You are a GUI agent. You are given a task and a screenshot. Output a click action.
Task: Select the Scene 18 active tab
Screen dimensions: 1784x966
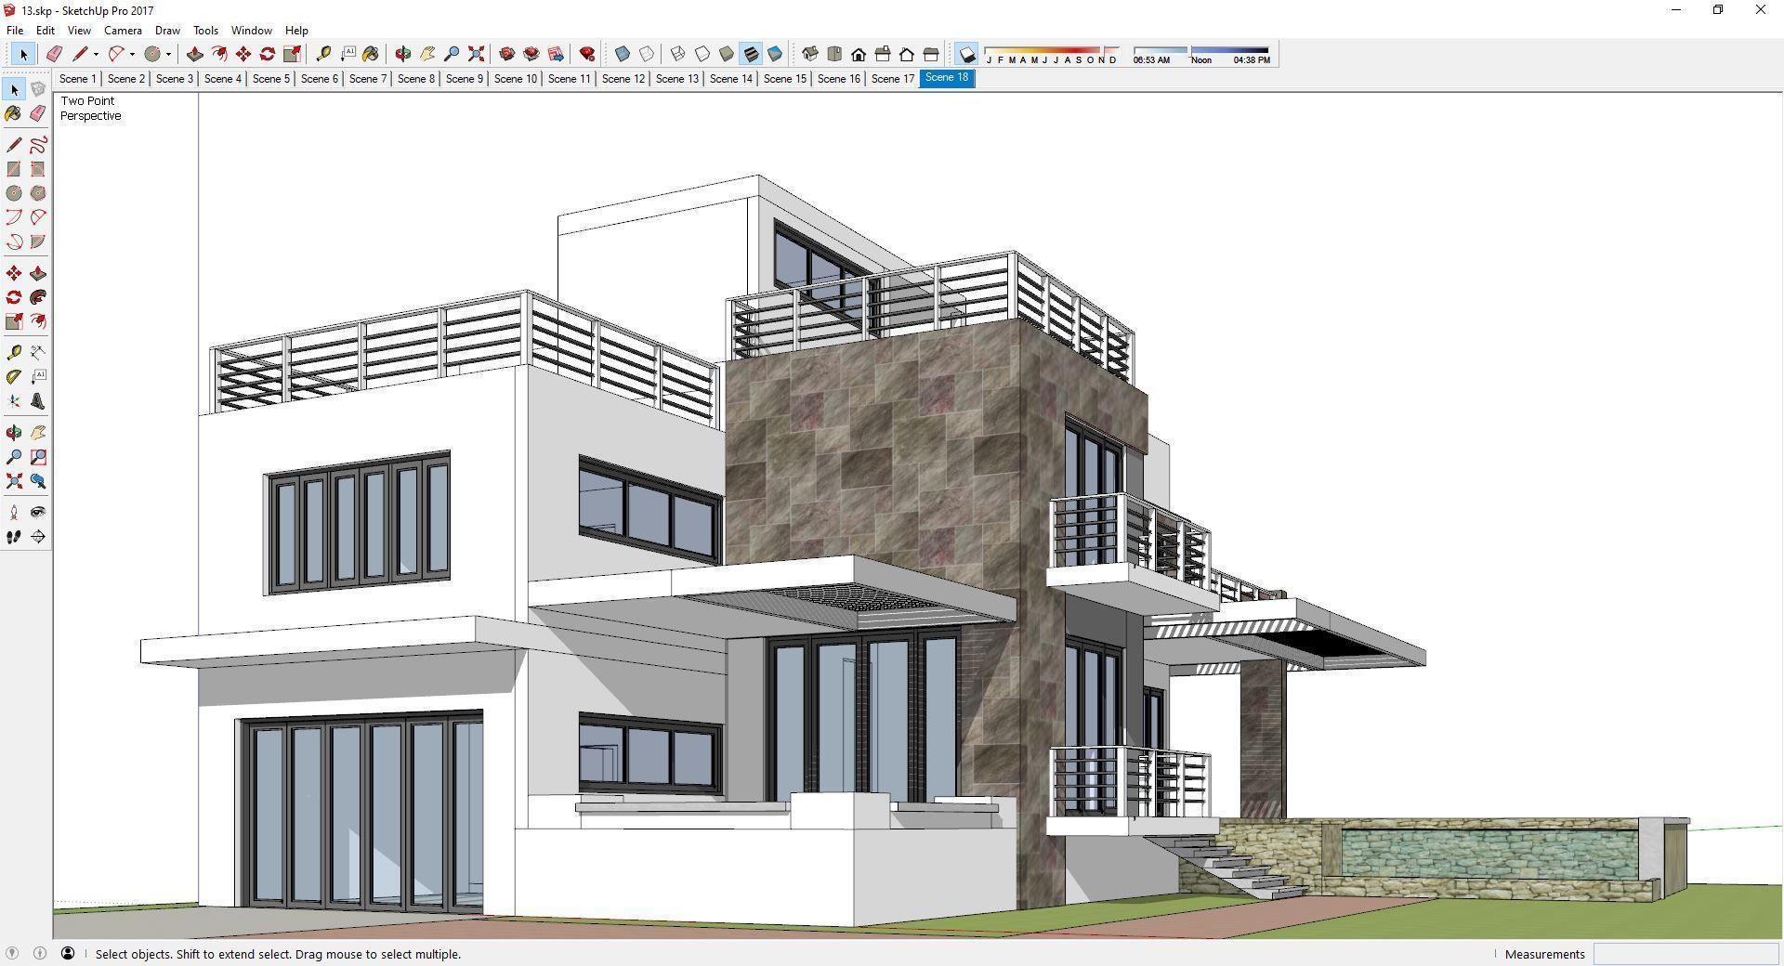[x=947, y=78]
